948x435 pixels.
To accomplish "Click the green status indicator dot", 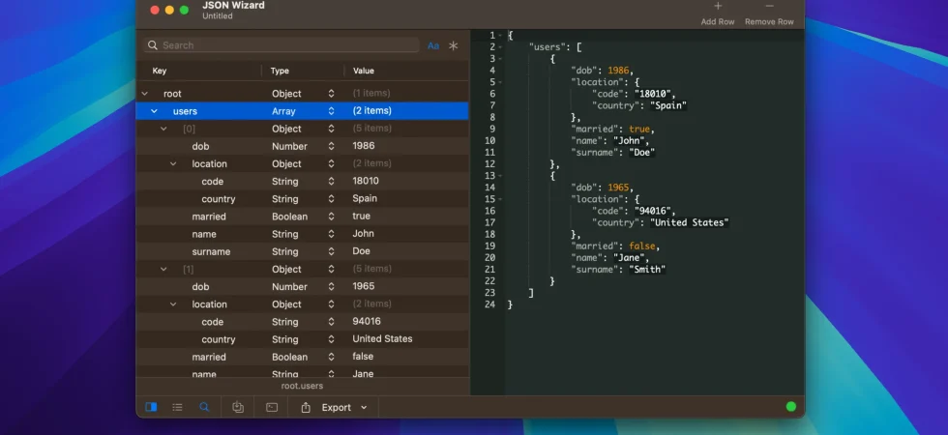I will pyautogui.click(x=791, y=407).
